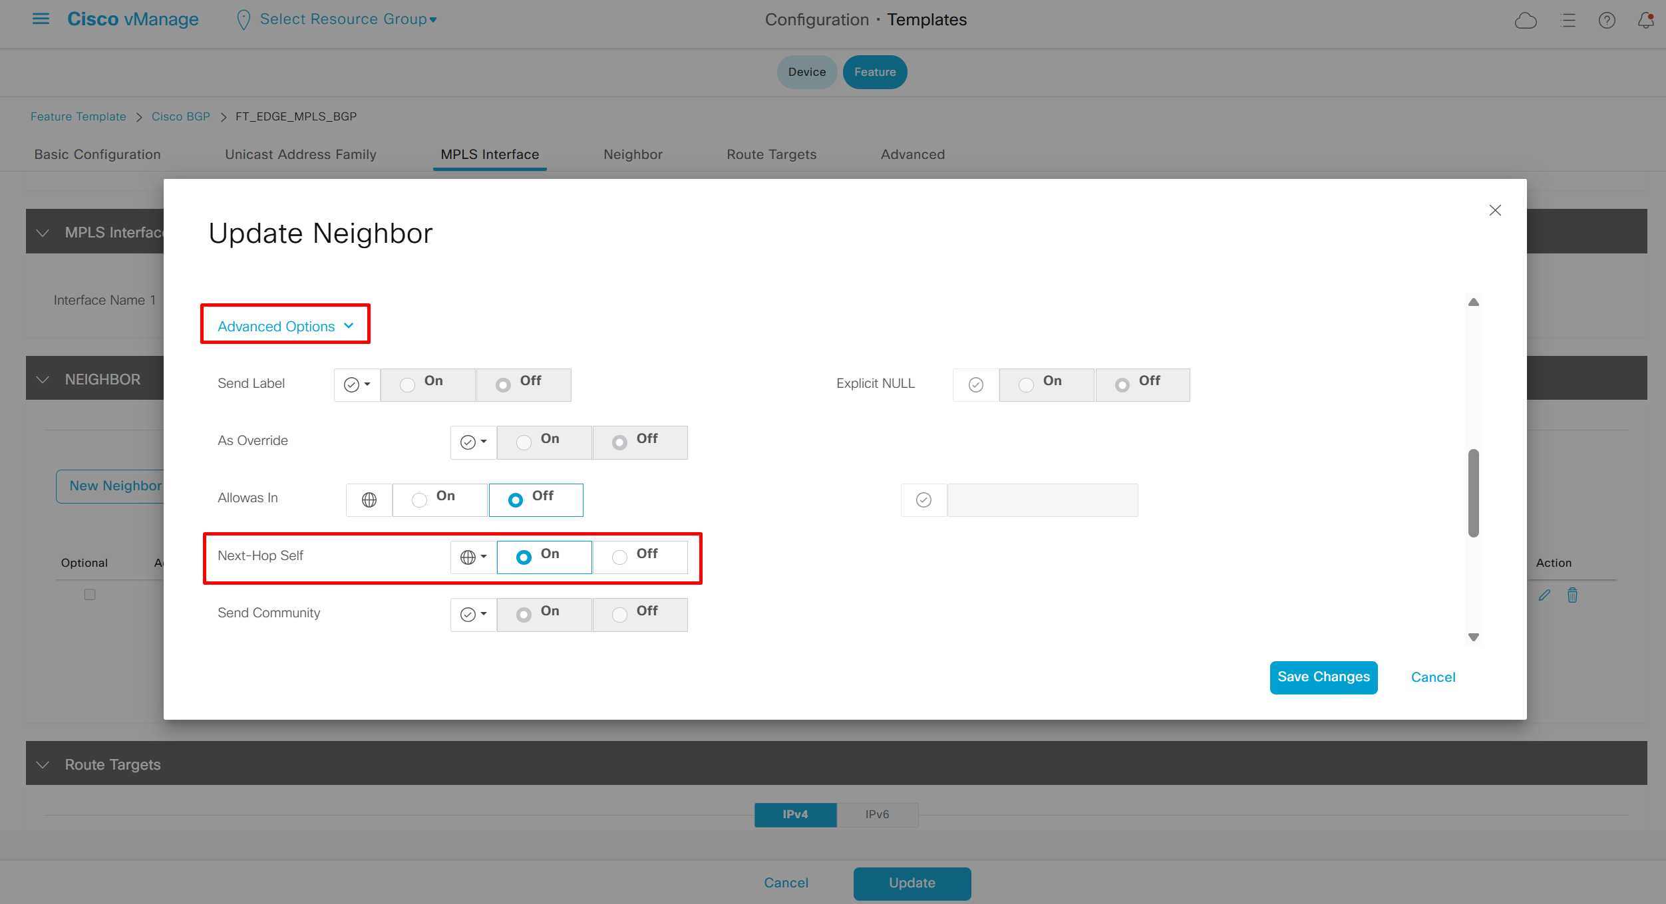
Task: Click the Allowas In global scope icon
Action: pyautogui.click(x=369, y=500)
